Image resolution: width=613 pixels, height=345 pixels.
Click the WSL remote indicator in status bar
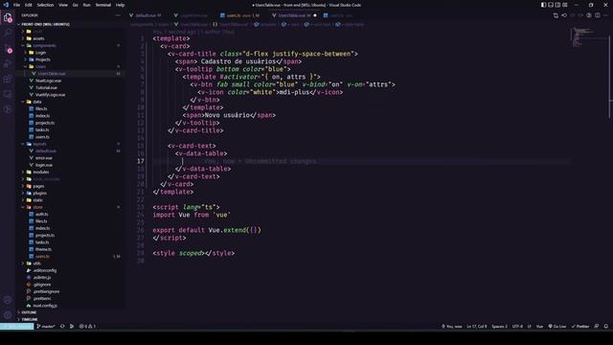(x=17, y=326)
